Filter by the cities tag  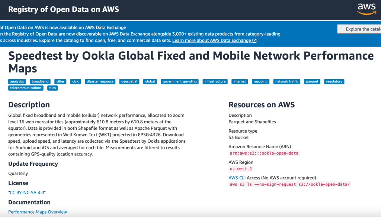pyautogui.click(x=60, y=81)
